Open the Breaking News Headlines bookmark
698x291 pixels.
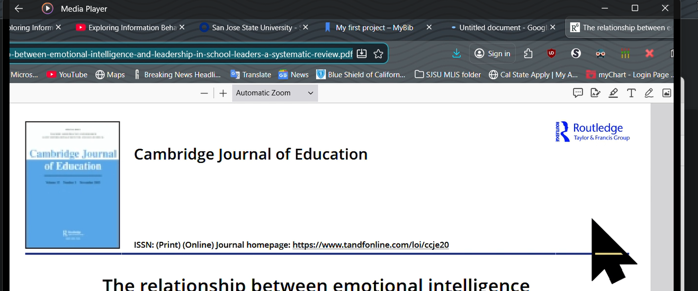click(x=177, y=75)
